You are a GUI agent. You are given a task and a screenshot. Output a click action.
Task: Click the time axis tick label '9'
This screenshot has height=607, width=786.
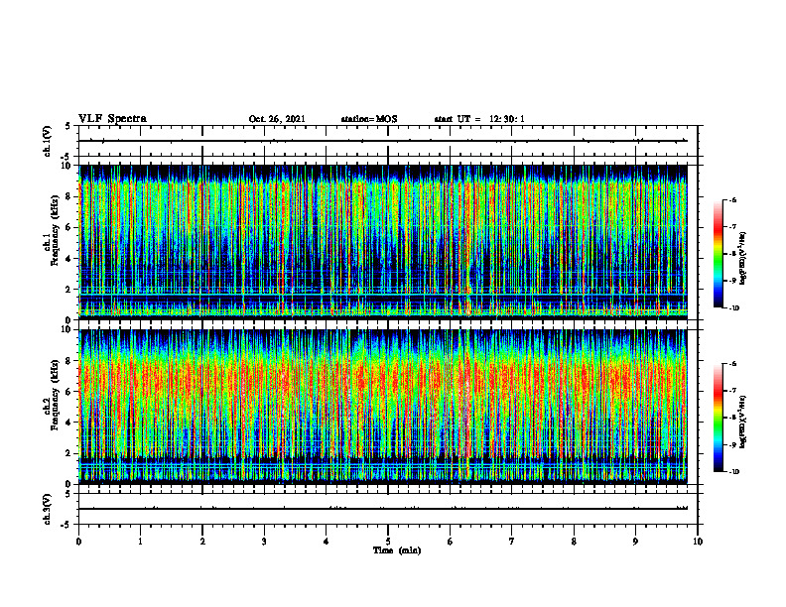tap(635, 542)
